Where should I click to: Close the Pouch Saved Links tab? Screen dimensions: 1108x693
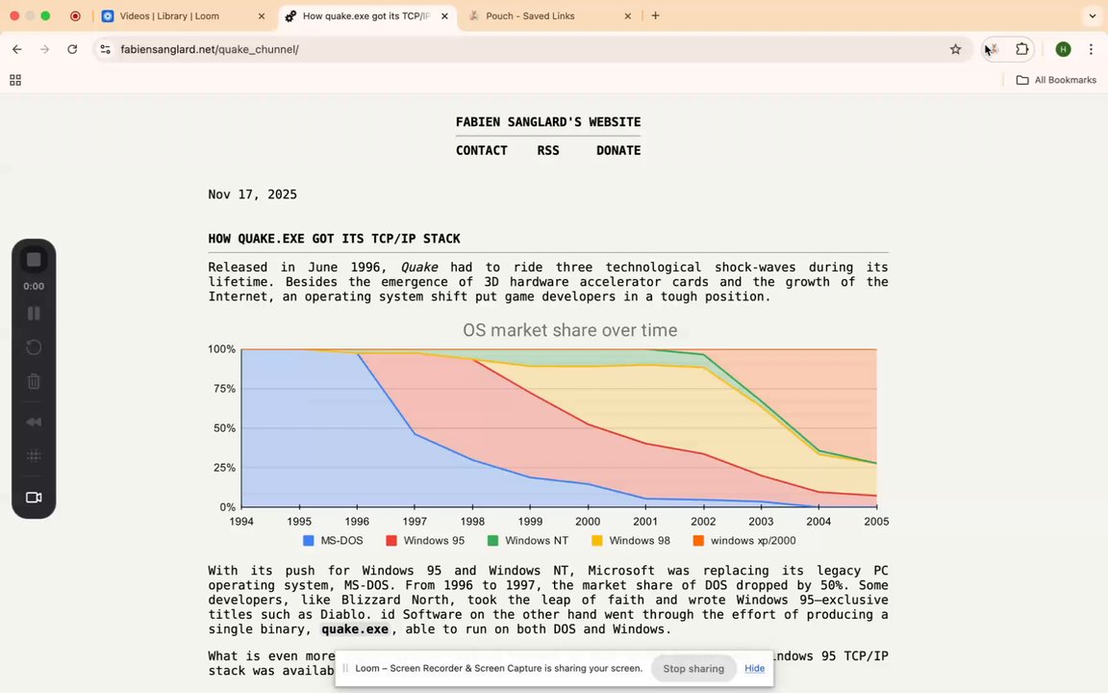(x=627, y=15)
